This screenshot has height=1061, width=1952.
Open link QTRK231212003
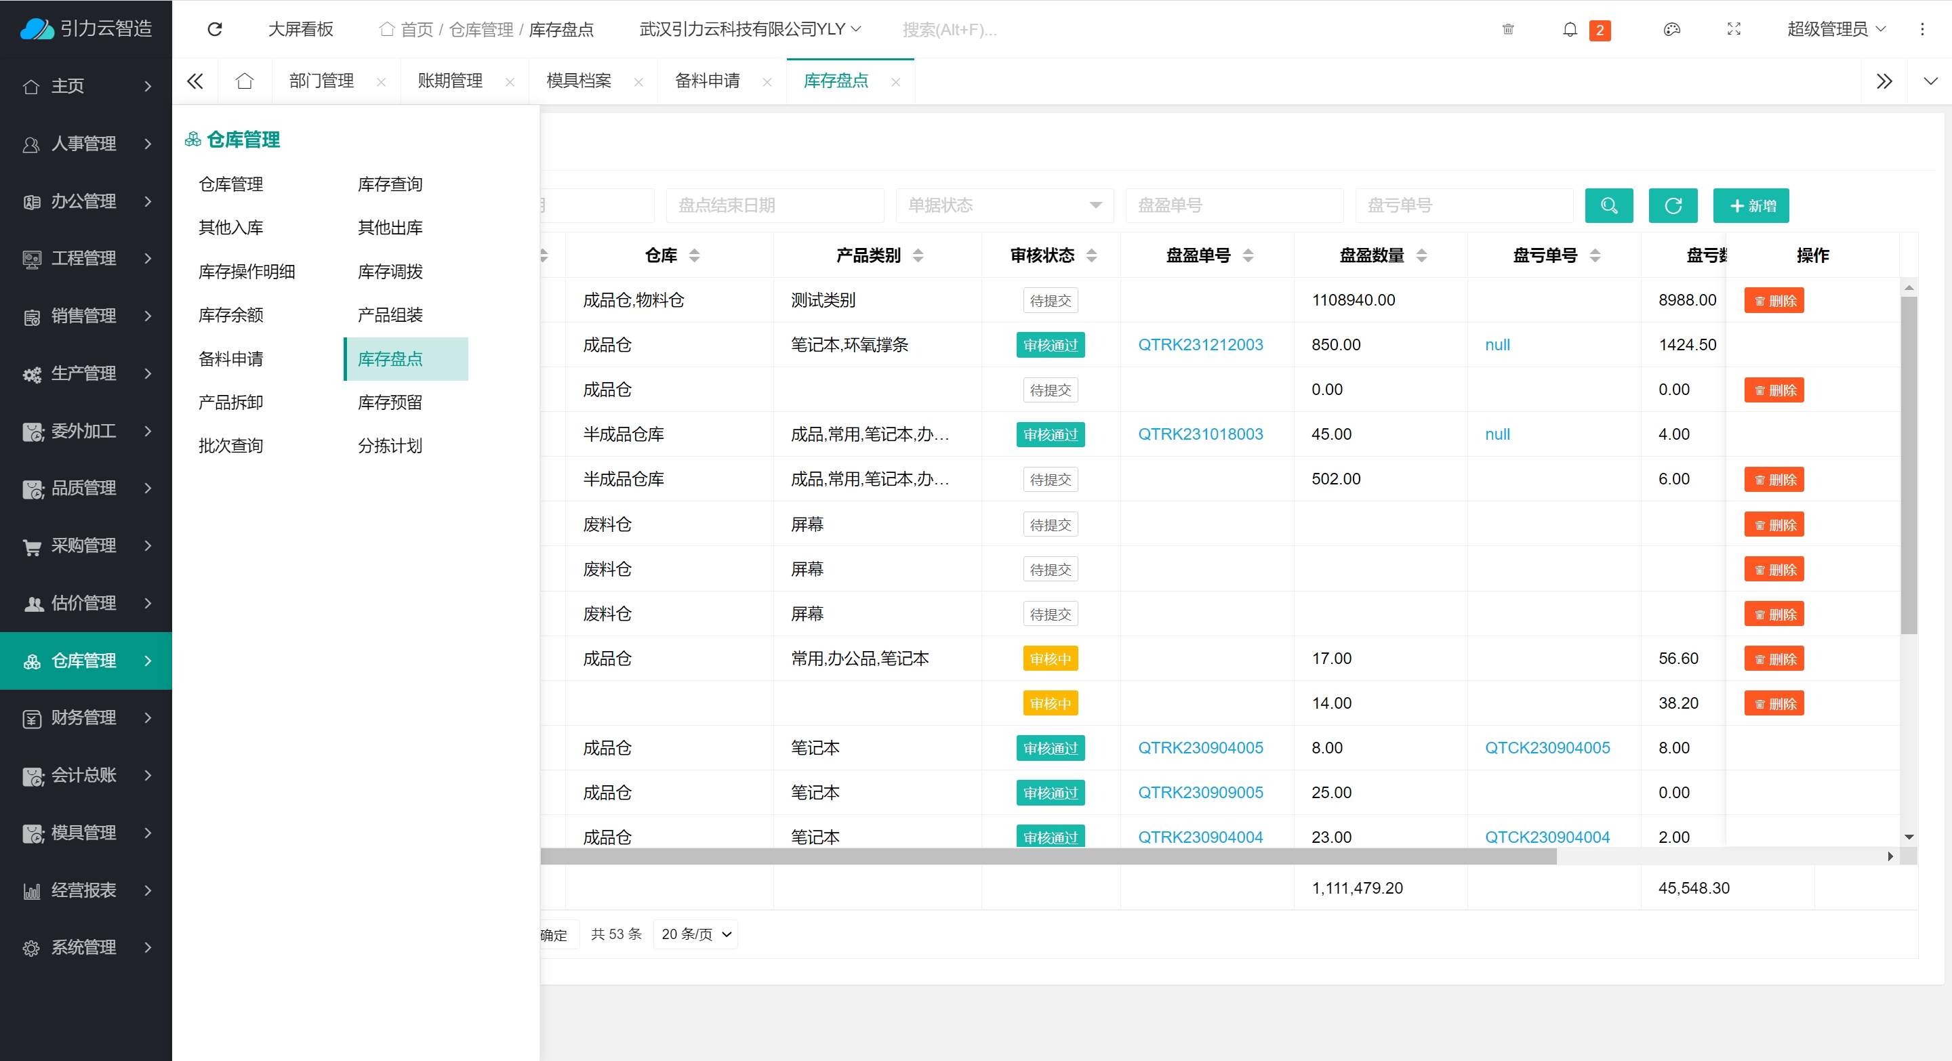pos(1200,345)
